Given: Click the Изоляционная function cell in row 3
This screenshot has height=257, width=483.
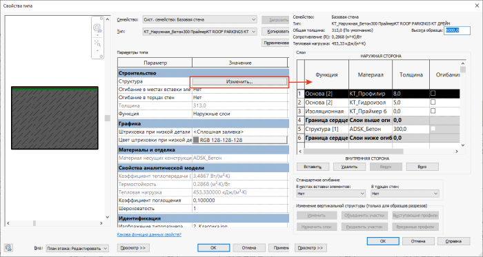Looking at the screenshot, I should pos(326,111).
